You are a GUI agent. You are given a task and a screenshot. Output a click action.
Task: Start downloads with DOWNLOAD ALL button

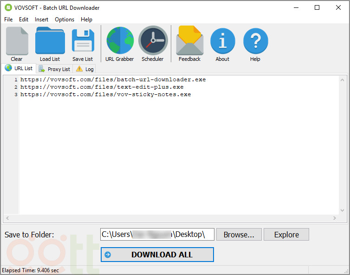(x=157, y=255)
